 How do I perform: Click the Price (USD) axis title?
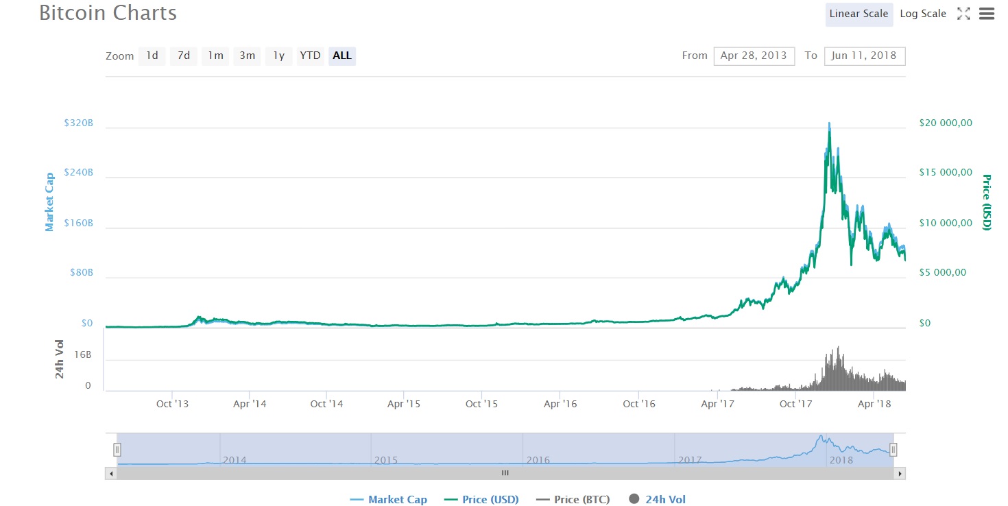986,202
